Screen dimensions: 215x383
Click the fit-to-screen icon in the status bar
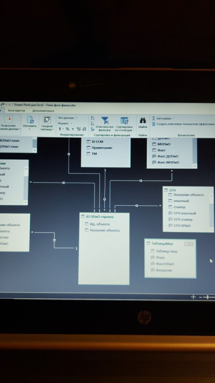point(193,297)
